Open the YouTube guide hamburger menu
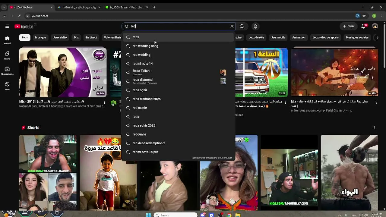The image size is (386, 217). (7, 26)
